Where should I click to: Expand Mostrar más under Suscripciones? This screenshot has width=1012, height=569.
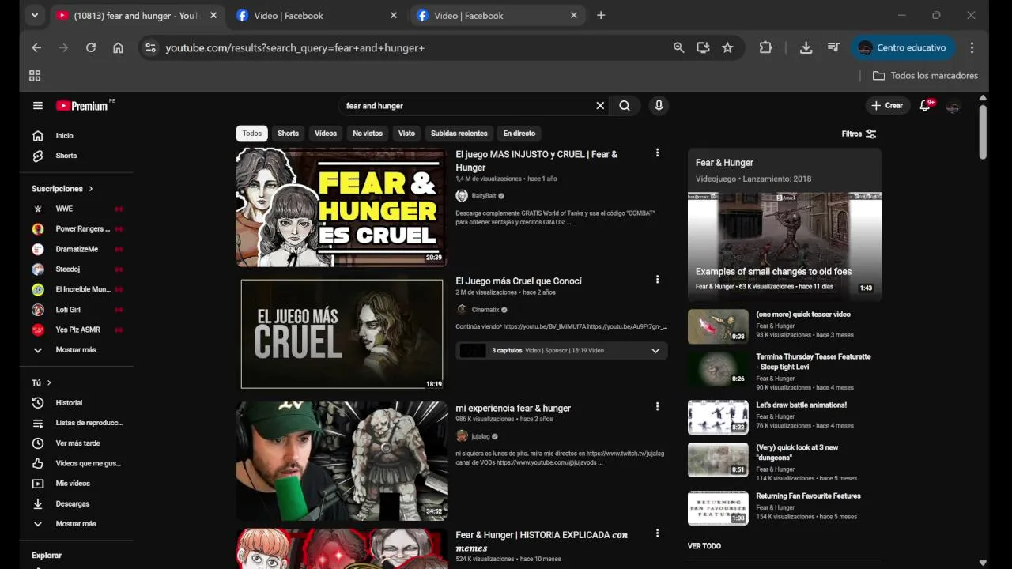(76, 350)
